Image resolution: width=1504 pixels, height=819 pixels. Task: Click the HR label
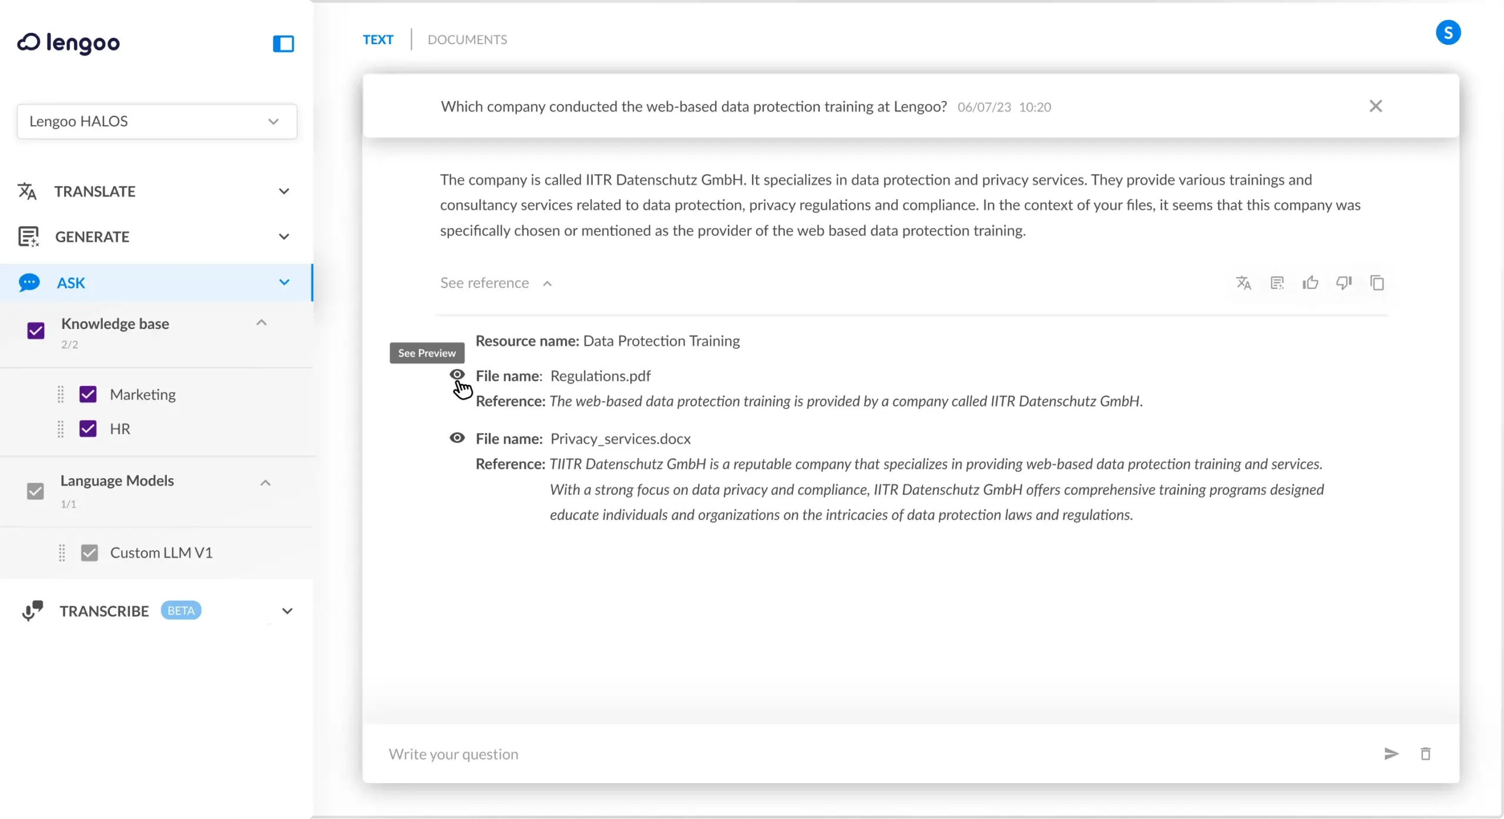(120, 429)
